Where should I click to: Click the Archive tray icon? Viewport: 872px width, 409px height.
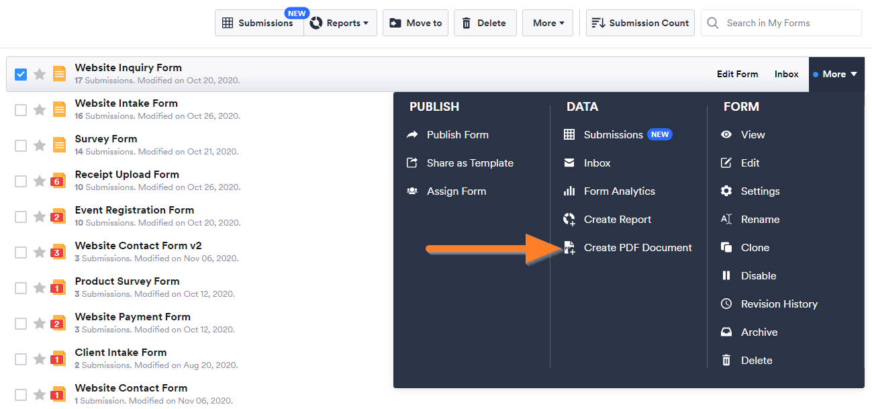[x=726, y=332]
